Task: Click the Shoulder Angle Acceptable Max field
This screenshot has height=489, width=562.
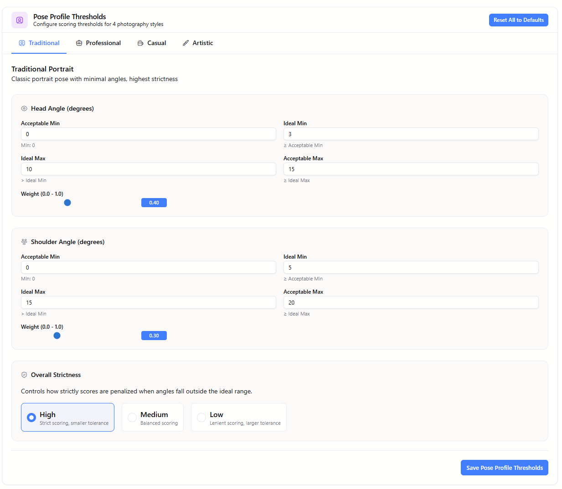Action: coord(411,302)
